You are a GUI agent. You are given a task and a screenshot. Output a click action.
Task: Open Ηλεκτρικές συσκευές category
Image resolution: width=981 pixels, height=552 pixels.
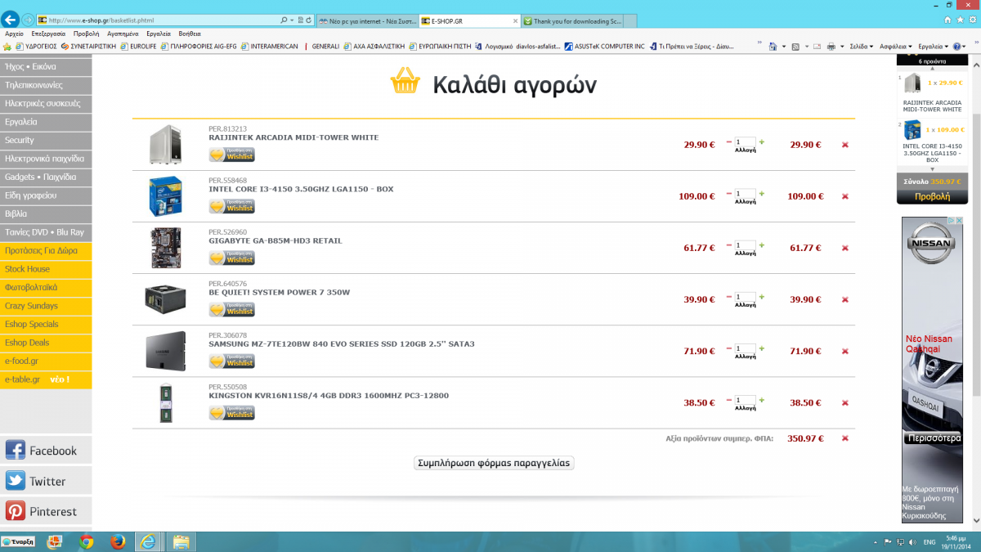pos(46,104)
